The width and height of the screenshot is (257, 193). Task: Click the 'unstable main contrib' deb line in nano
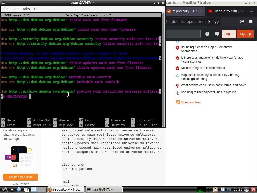coord(56,77)
